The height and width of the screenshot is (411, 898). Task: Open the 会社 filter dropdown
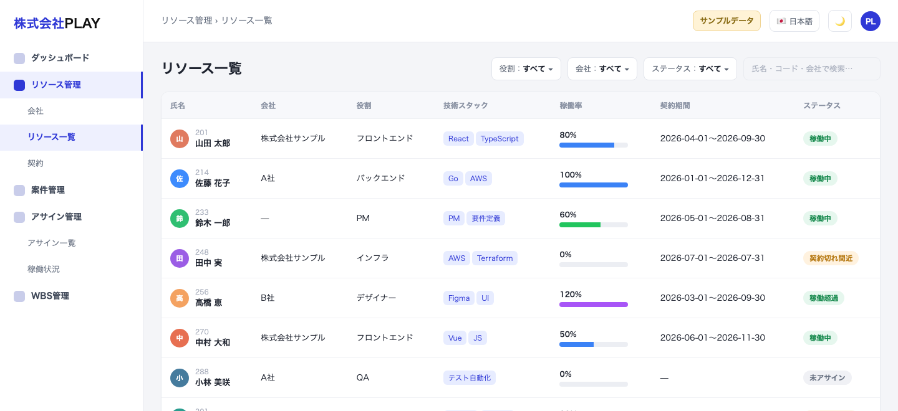coord(602,69)
